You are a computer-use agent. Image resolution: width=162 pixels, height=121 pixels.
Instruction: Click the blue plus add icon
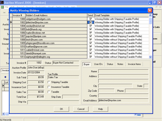click(x=6, y=77)
